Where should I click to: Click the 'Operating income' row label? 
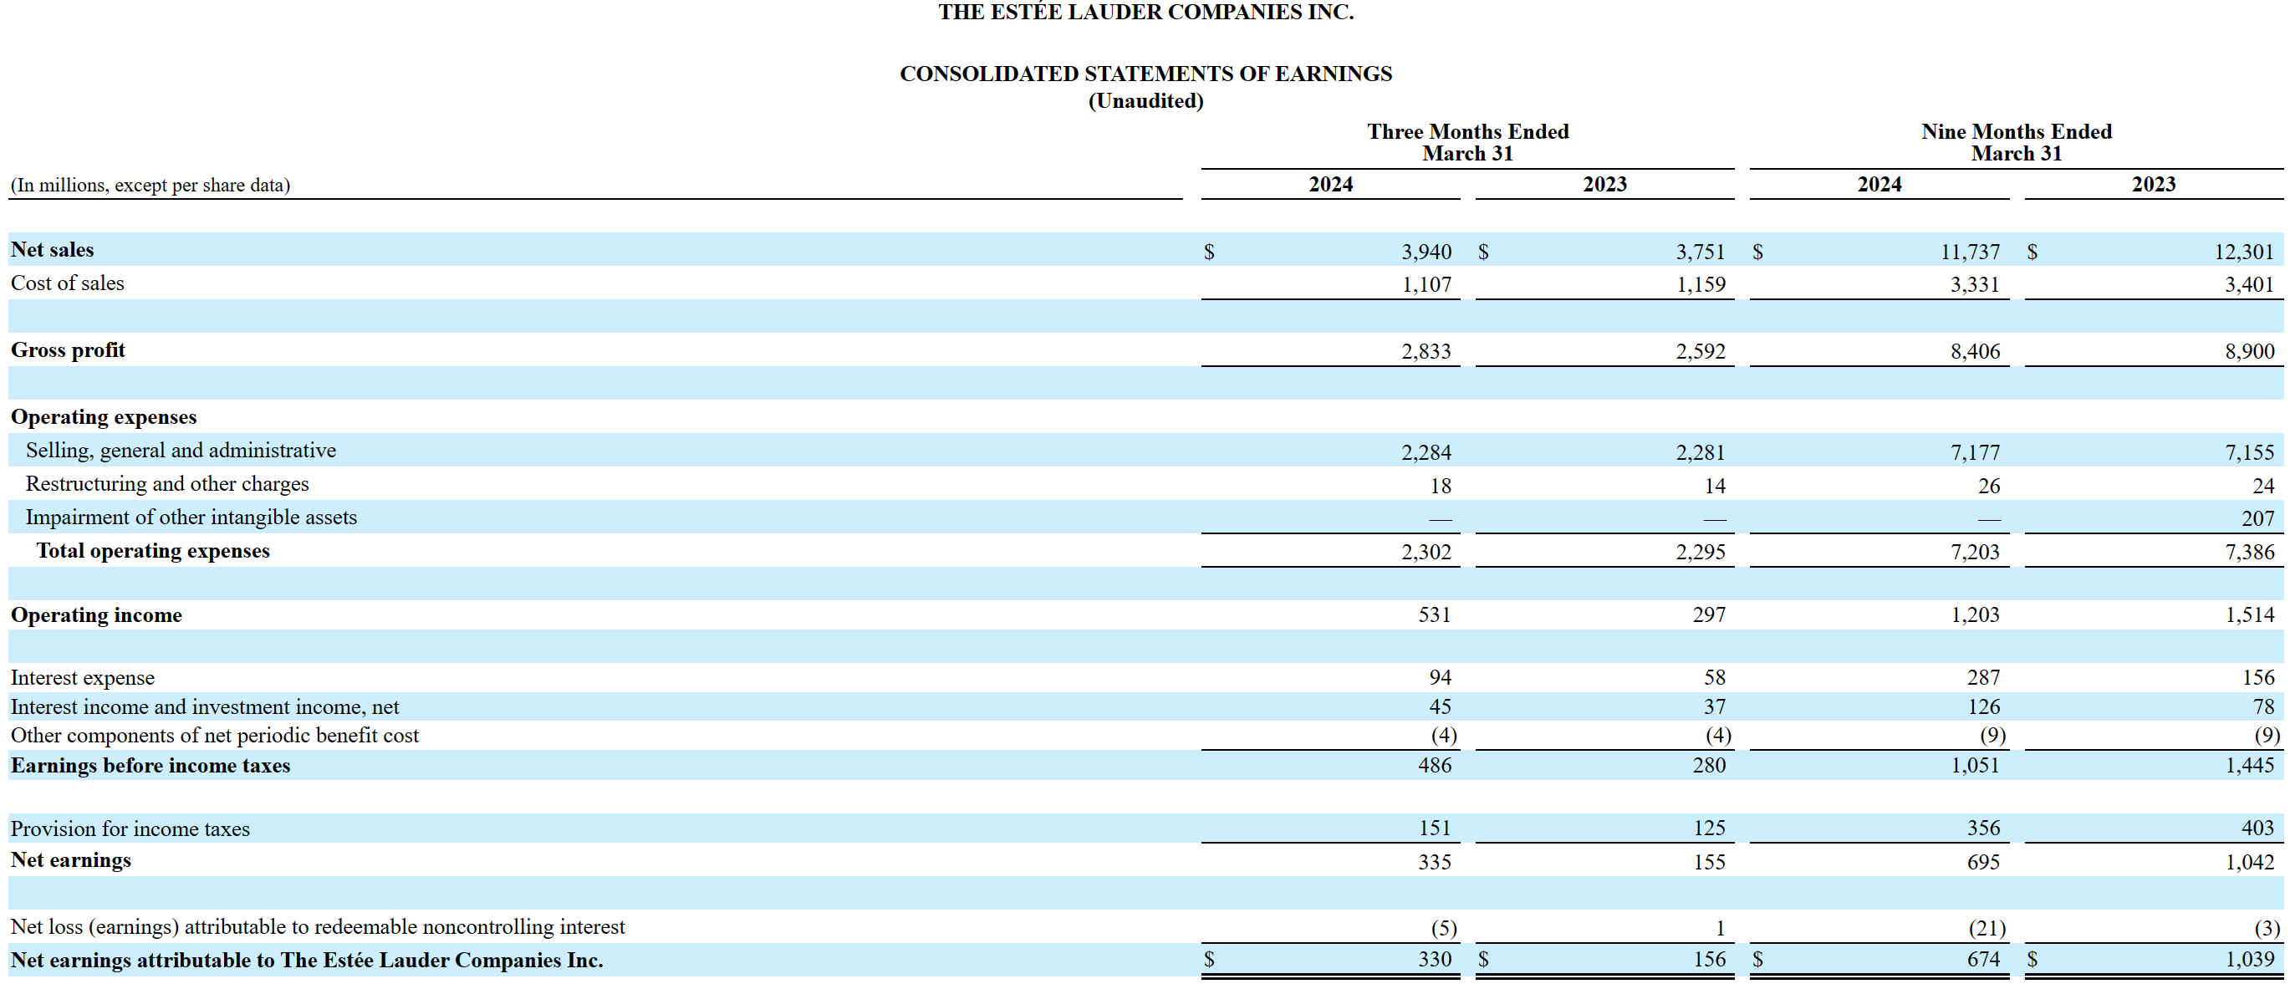pyautogui.click(x=96, y=615)
